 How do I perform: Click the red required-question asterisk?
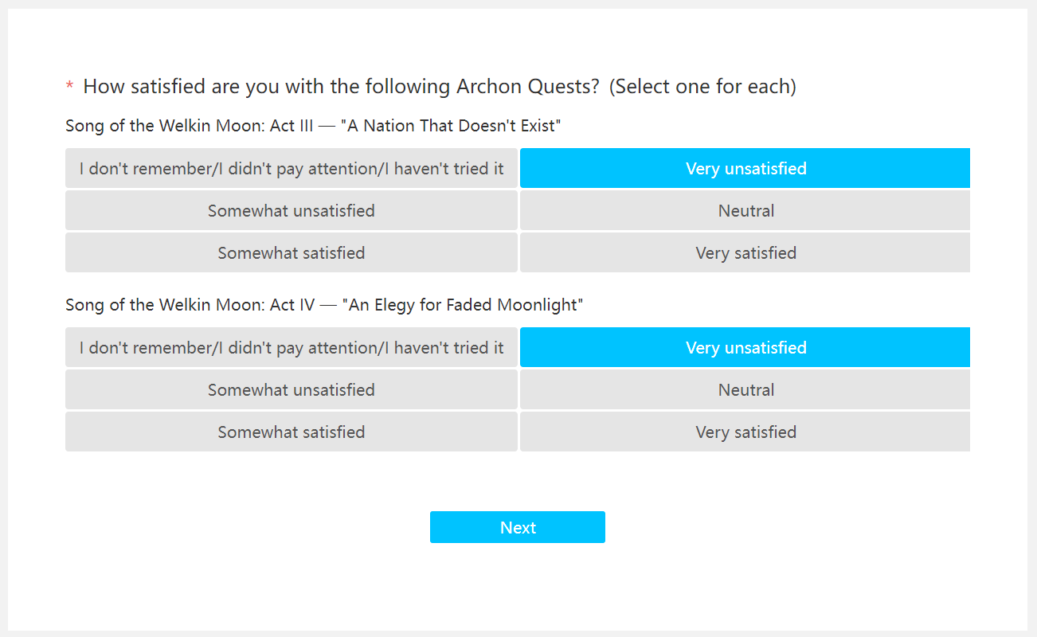click(x=69, y=86)
